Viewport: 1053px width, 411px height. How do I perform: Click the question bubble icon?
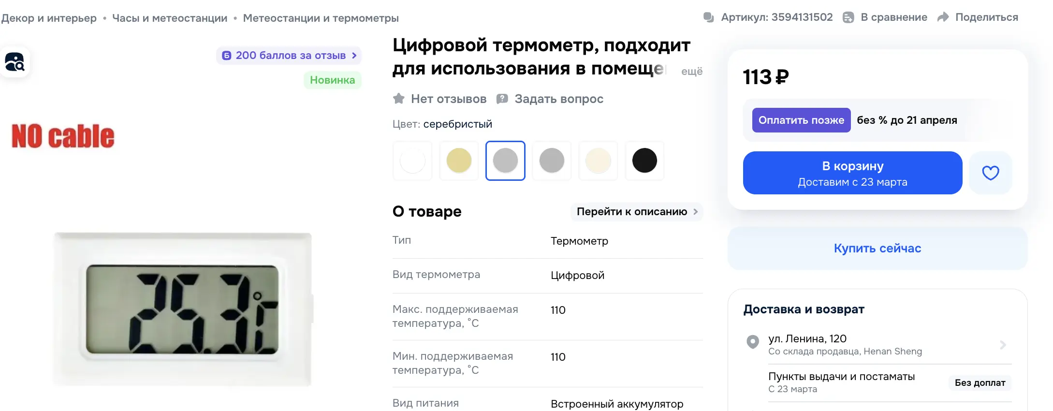502,99
